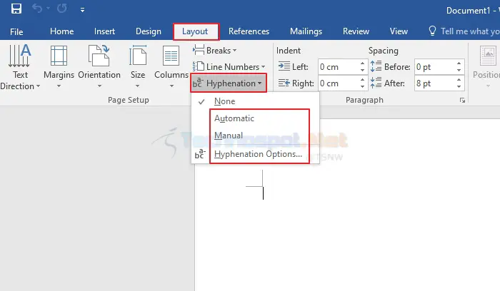Open Hyphenation Options dialog
This screenshot has height=291, width=500.
point(256,154)
